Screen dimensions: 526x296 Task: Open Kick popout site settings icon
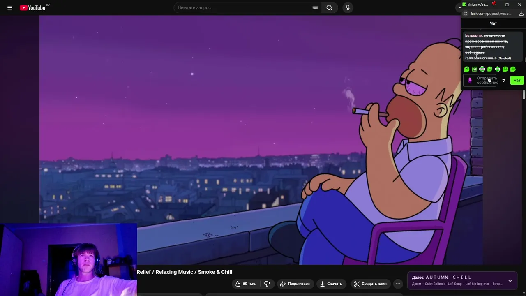tap(465, 14)
